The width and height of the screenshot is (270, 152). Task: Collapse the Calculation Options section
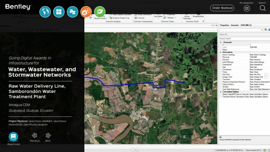click(x=220, y=92)
